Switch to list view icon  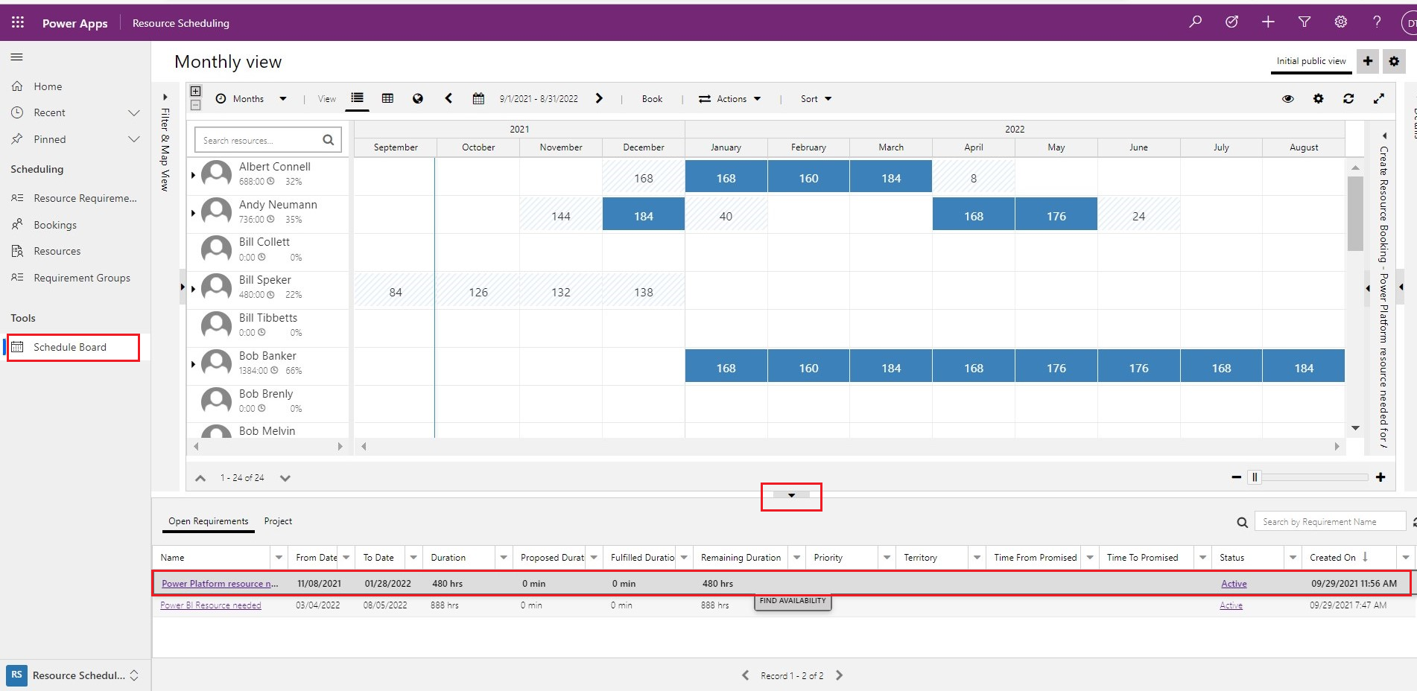click(358, 98)
